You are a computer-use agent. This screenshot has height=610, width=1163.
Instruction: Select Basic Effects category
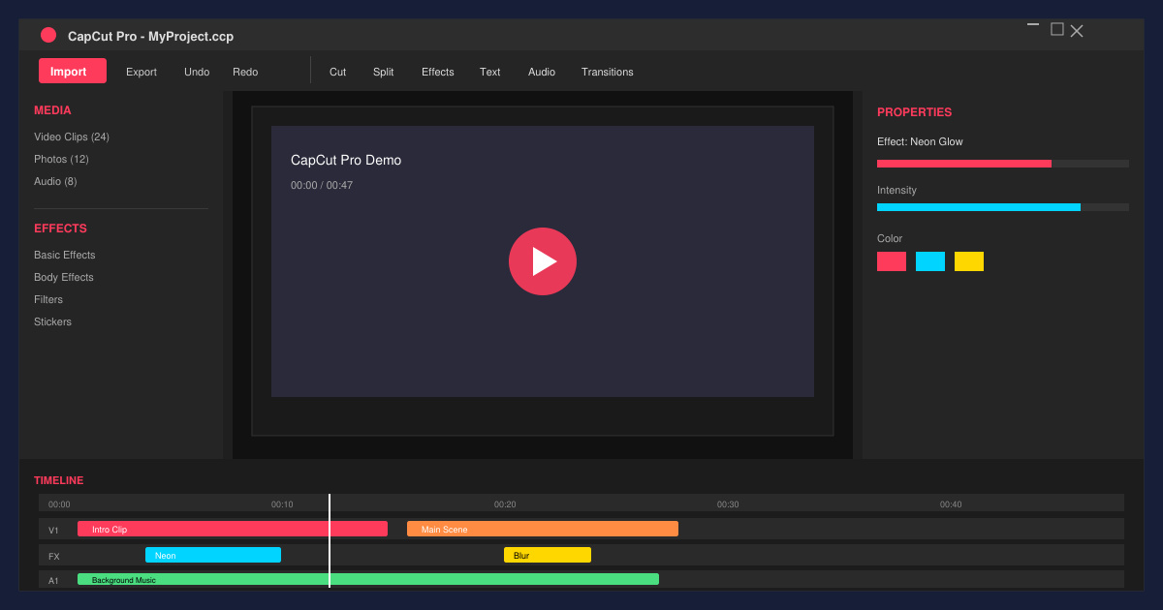[x=65, y=255]
